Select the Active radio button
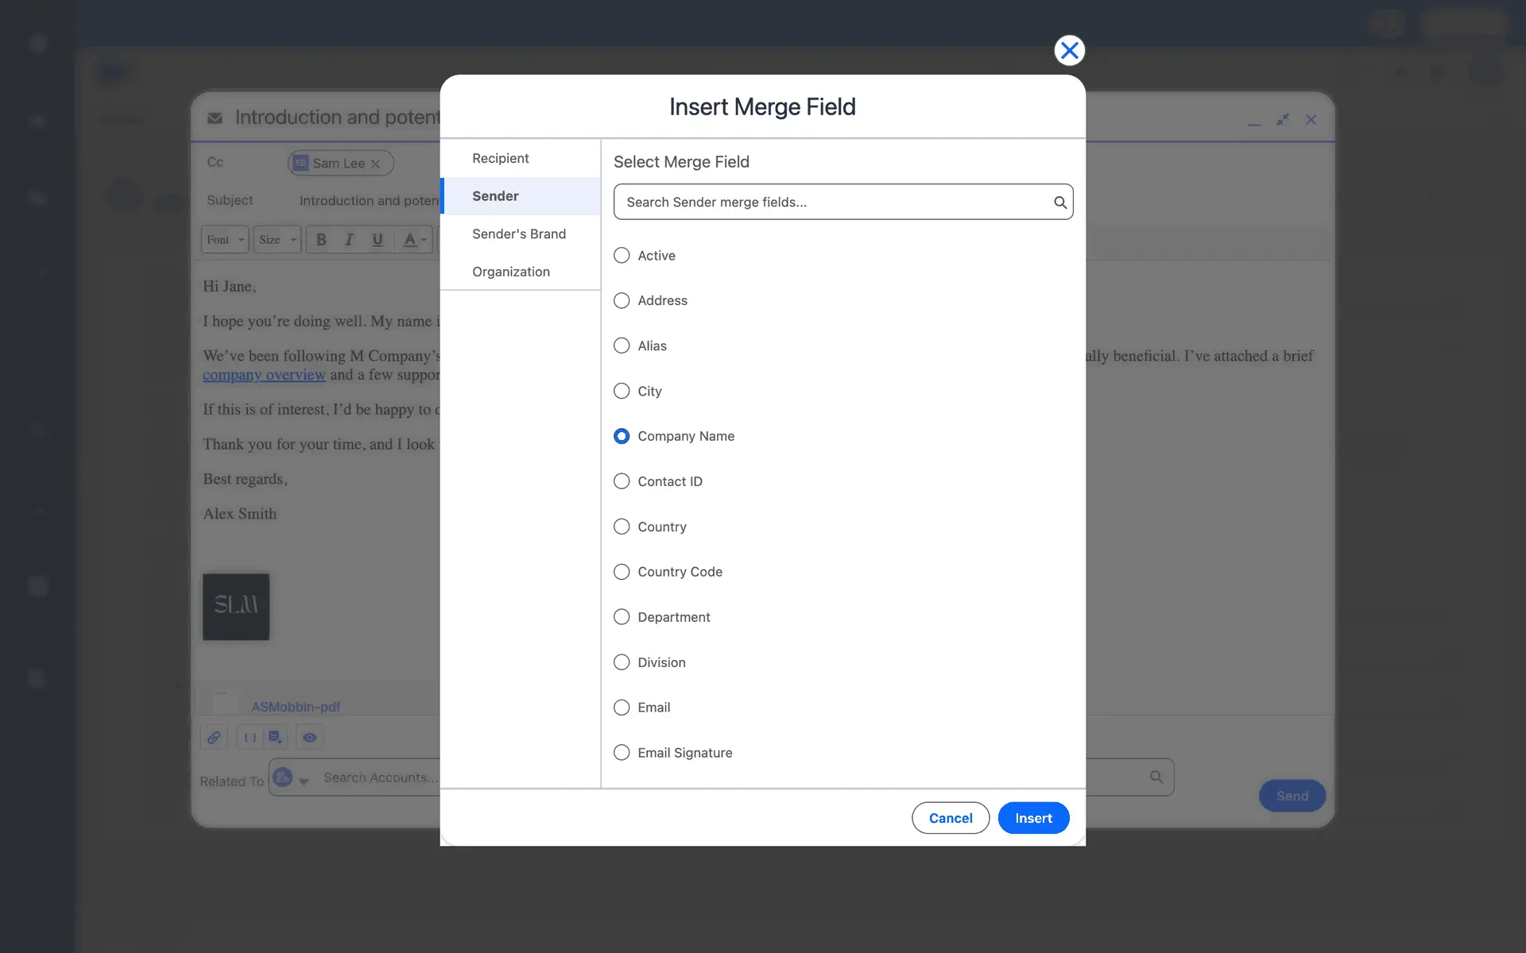The image size is (1526, 953). [x=622, y=256]
